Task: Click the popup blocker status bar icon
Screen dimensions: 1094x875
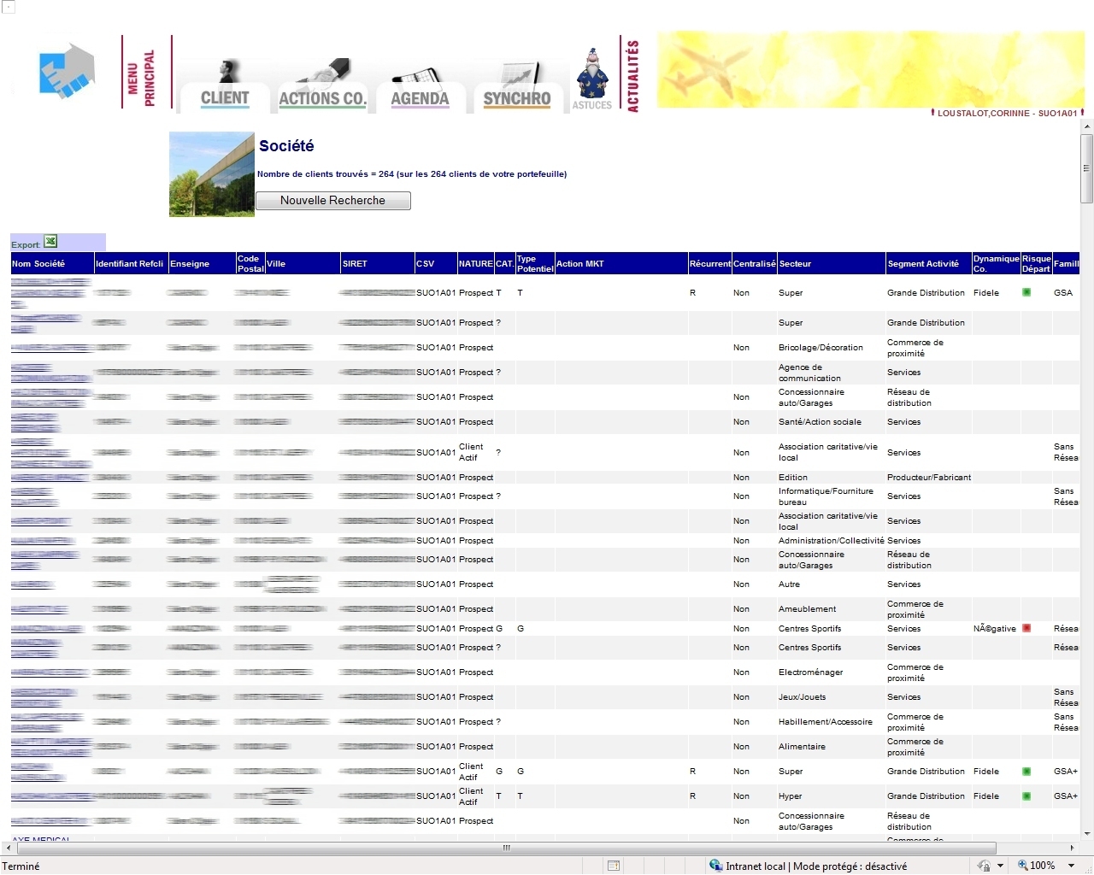Action: click(x=613, y=866)
